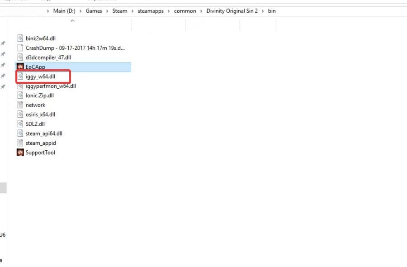This screenshot has height=267, width=407.
Task: Select the SupportTool file name
Action: (x=40, y=153)
